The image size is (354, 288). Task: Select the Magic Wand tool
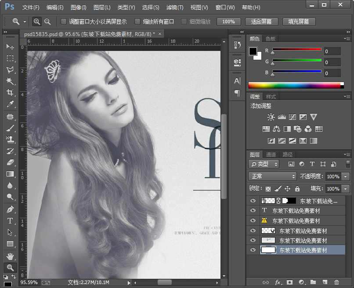click(x=10, y=81)
